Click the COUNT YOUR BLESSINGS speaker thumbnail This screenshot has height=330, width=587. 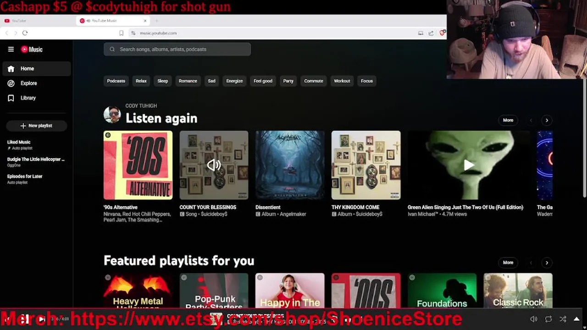(x=214, y=165)
